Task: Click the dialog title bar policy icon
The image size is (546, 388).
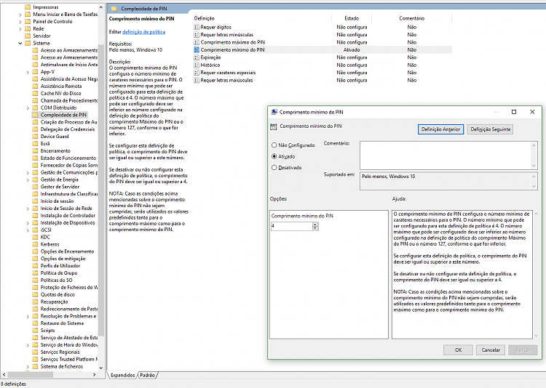Action: pyautogui.click(x=274, y=112)
